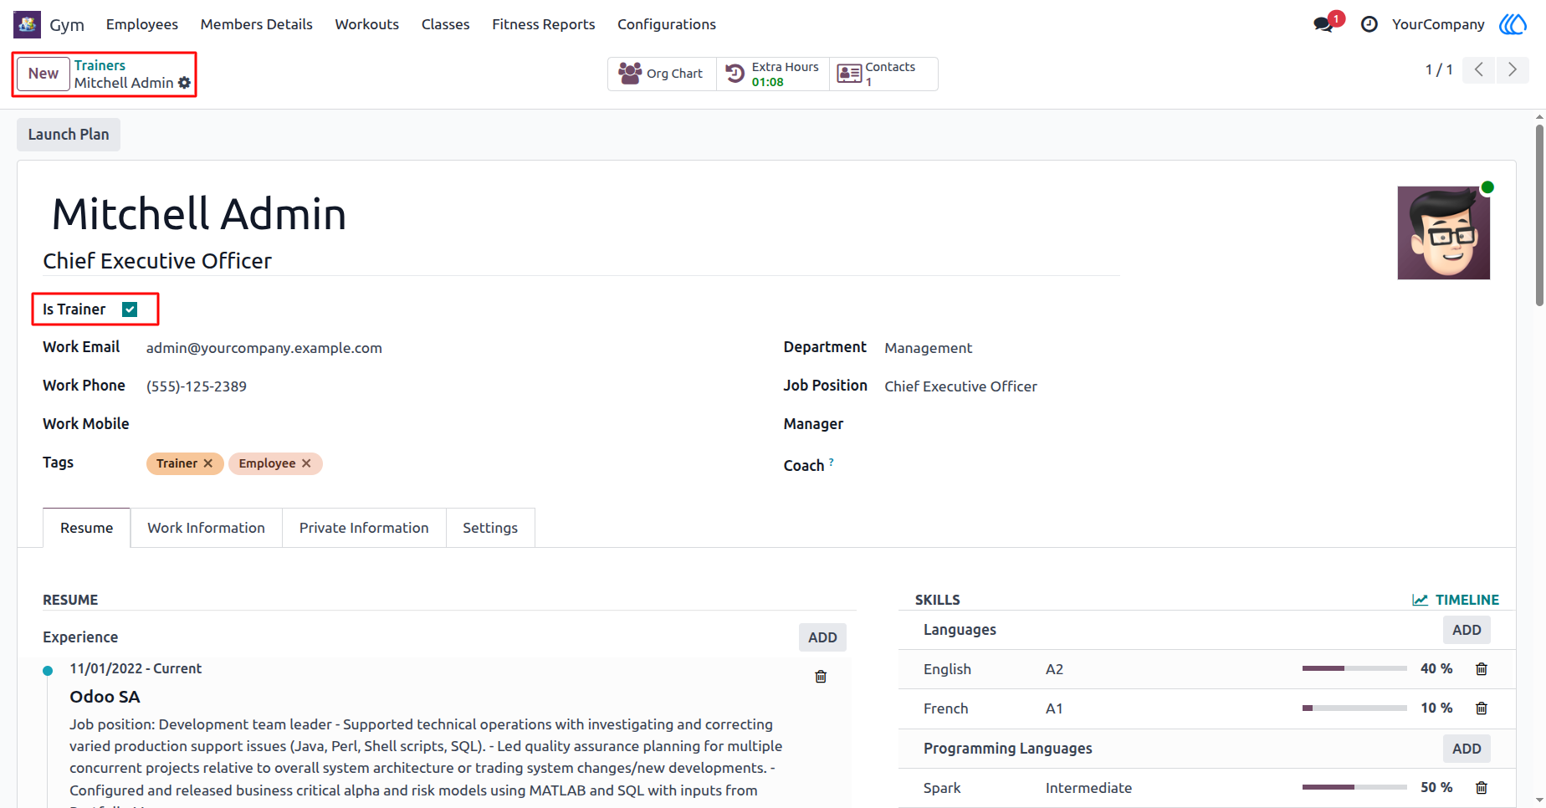Go to next record arrow
Image resolution: width=1546 pixels, height=808 pixels.
tap(1513, 69)
